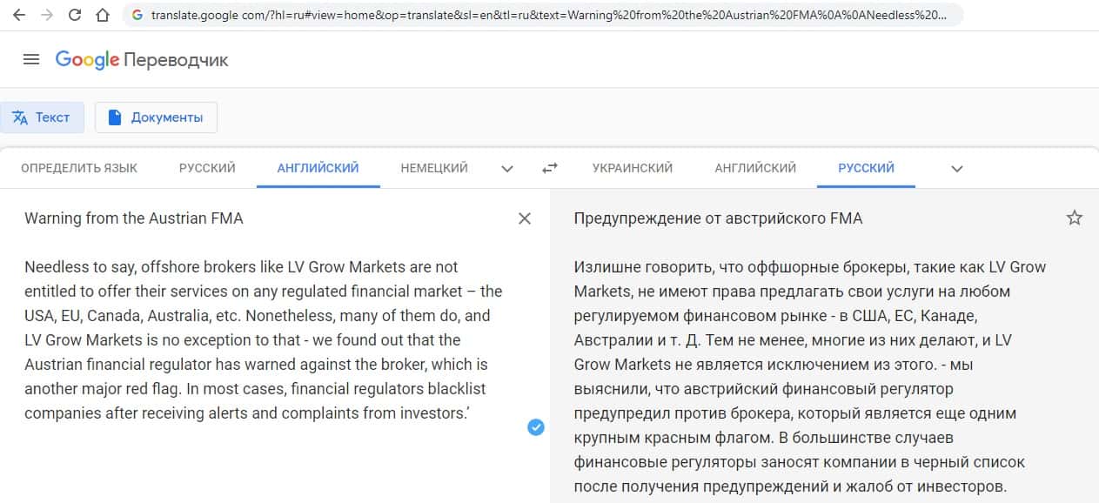
Task: Click the browser forward arrow
Action: (x=46, y=16)
